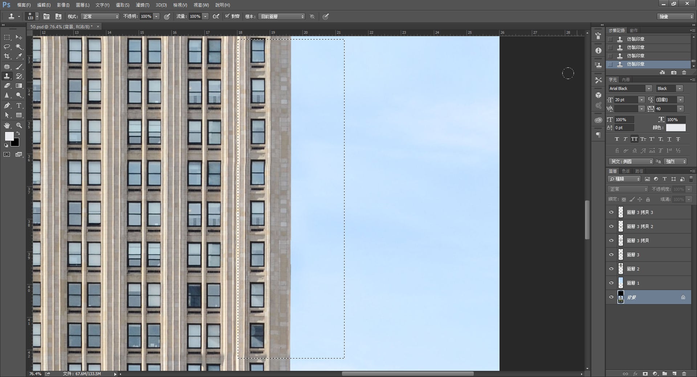Image resolution: width=697 pixels, height=377 pixels.
Task: Click the text 顏色 color swatch
Action: (676, 128)
